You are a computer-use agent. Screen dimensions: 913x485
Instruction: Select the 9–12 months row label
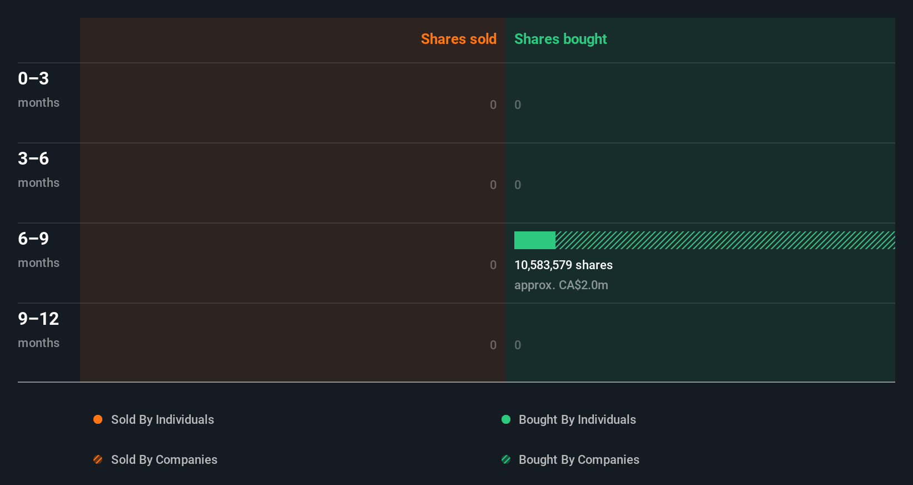(x=38, y=330)
